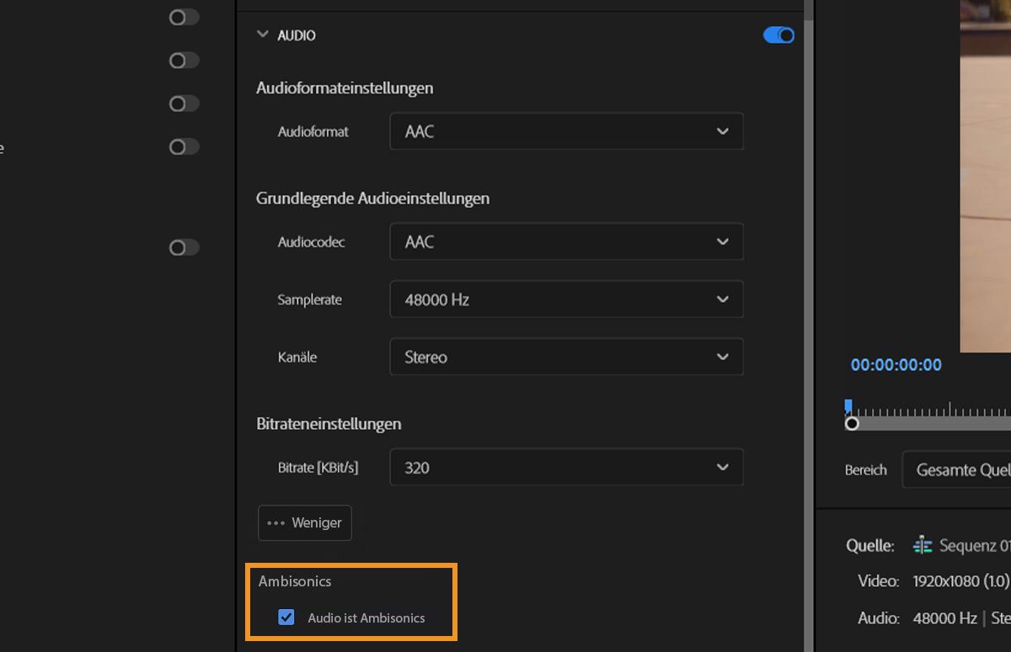Click the Sequenz 01 source icon
This screenshot has height=652, width=1011.
point(923,545)
